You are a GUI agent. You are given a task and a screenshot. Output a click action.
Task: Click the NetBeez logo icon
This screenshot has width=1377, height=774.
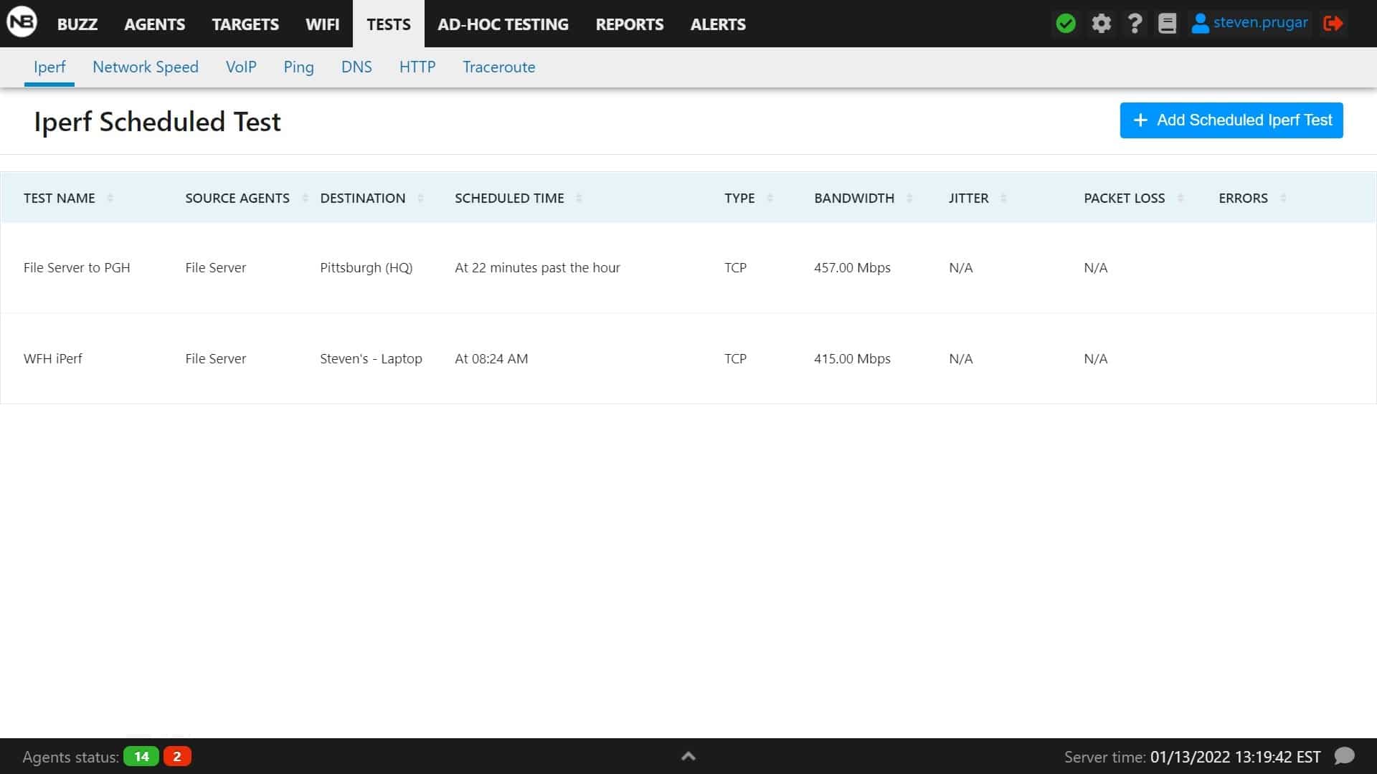[22, 23]
